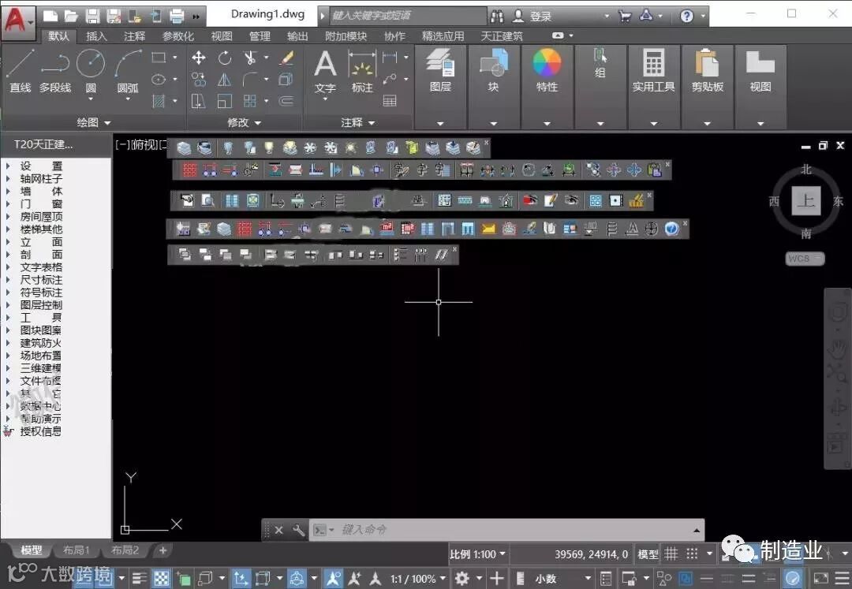Open the 比例 1:100 scale dropdown
The height and width of the screenshot is (589, 852).
(x=477, y=554)
